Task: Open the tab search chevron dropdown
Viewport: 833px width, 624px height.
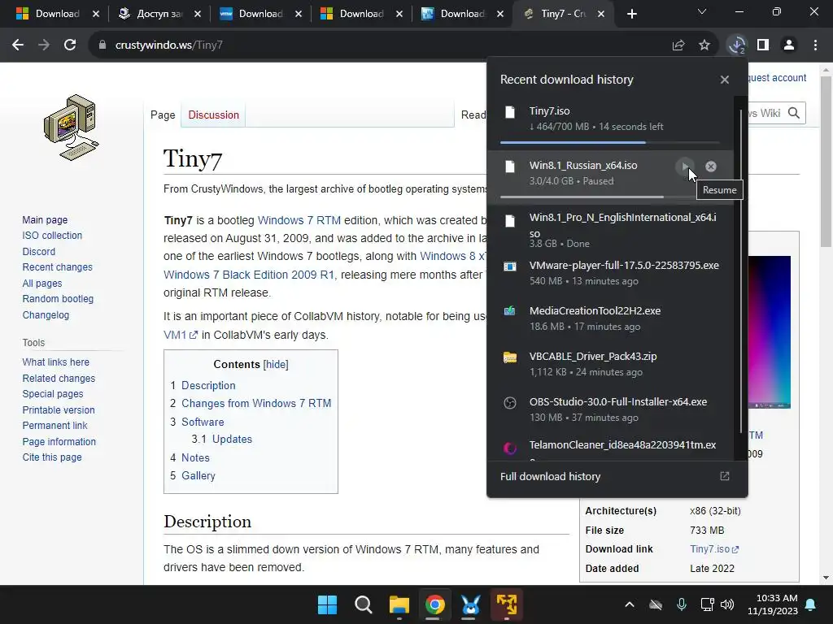Action: [702, 11]
